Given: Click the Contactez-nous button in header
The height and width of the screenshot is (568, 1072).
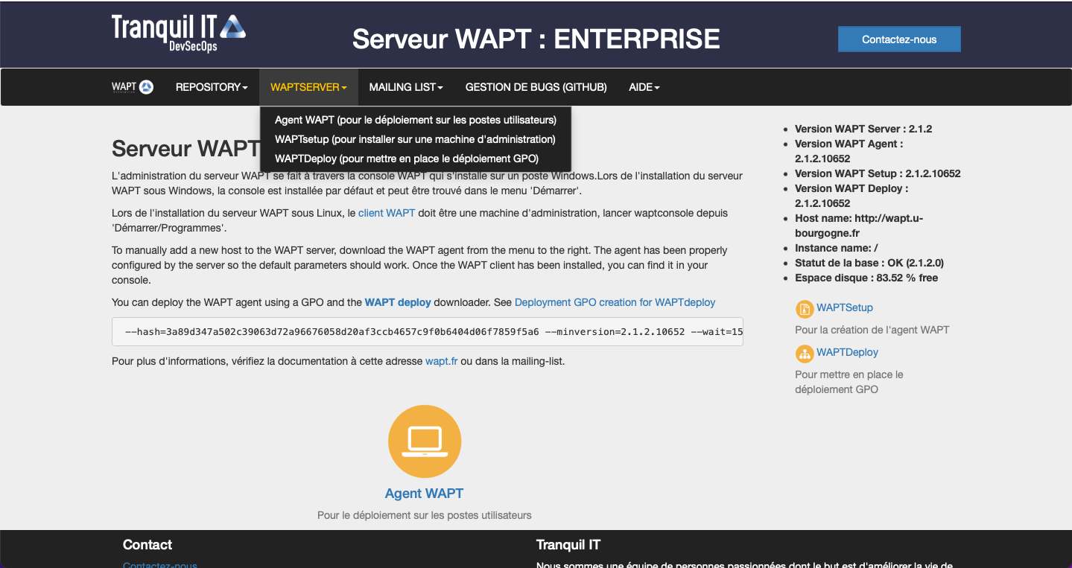Looking at the screenshot, I should pyautogui.click(x=899, y=39).
